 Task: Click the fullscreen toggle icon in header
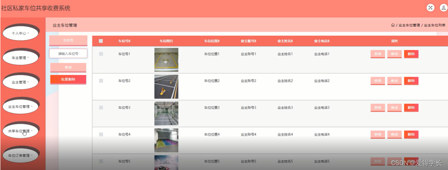[430, 8]
